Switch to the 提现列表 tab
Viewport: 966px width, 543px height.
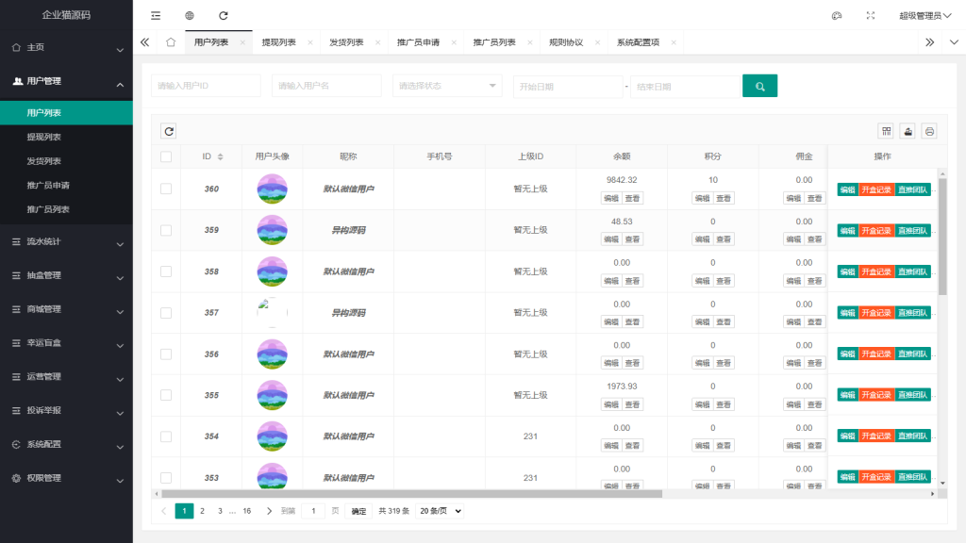(279, 42)
